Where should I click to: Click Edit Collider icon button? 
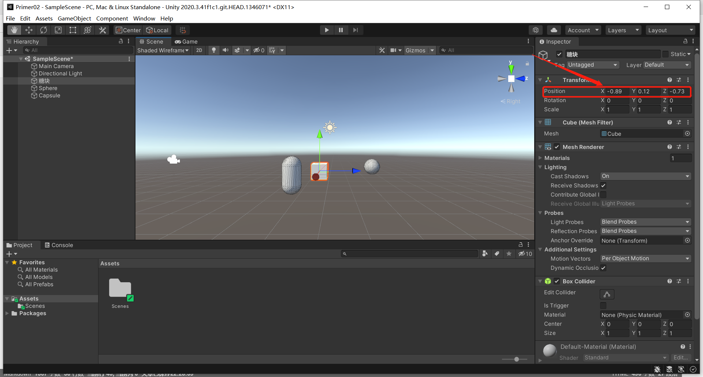pyautogui.click(x=607, y=294)
